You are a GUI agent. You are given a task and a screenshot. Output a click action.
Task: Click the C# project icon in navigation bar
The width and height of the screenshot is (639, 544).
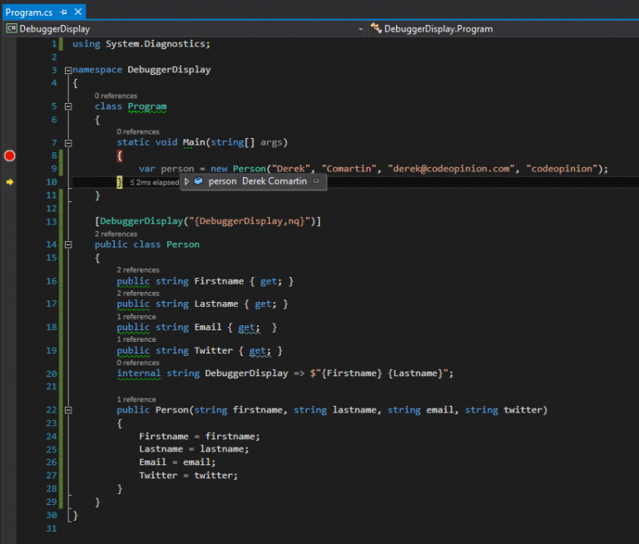[12, 28]
